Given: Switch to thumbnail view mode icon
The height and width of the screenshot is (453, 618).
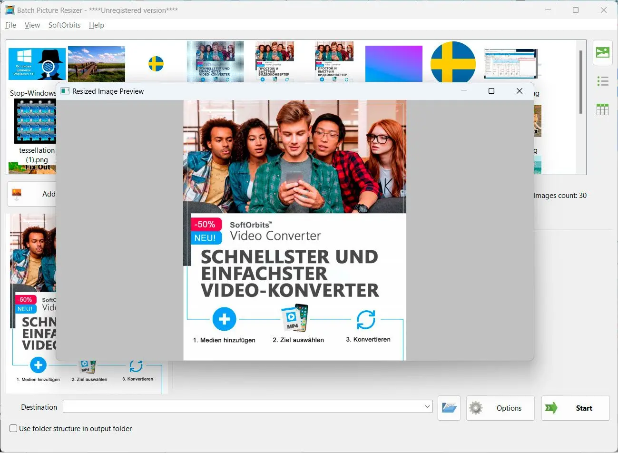Looking at the screenshot, I should tap(602, 52).
